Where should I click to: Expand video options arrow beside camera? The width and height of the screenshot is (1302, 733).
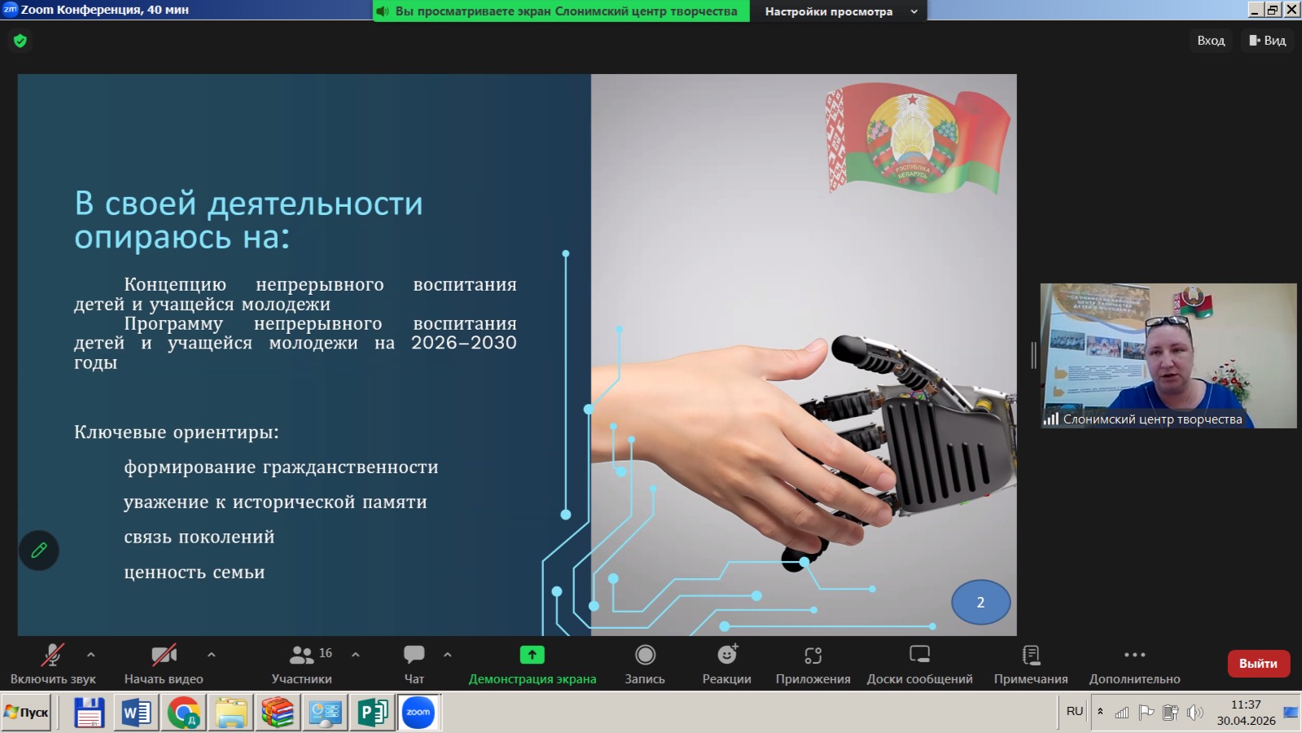[x=212, y=654]
